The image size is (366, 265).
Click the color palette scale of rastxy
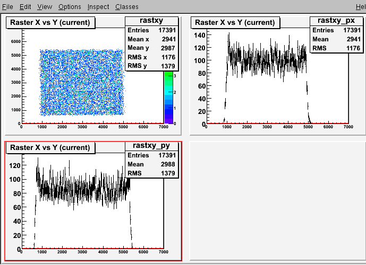point(168,98)
